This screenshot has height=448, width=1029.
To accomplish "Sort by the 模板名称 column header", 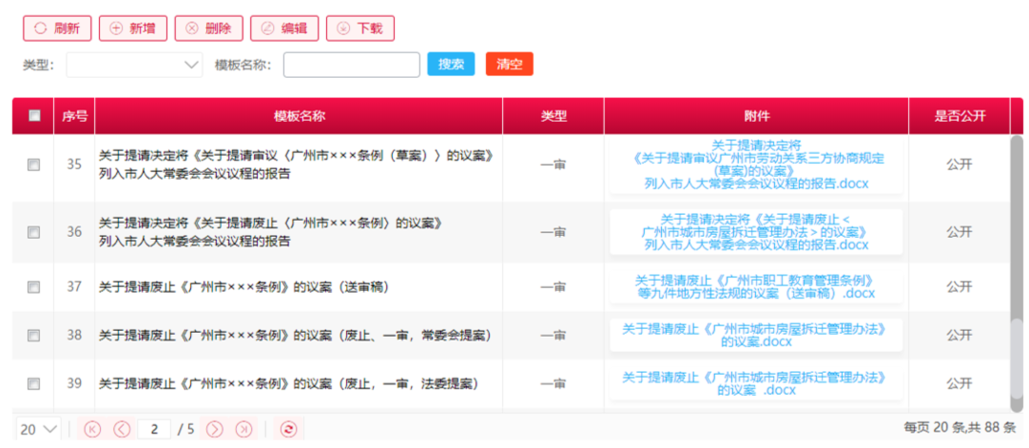I will 300,116.
